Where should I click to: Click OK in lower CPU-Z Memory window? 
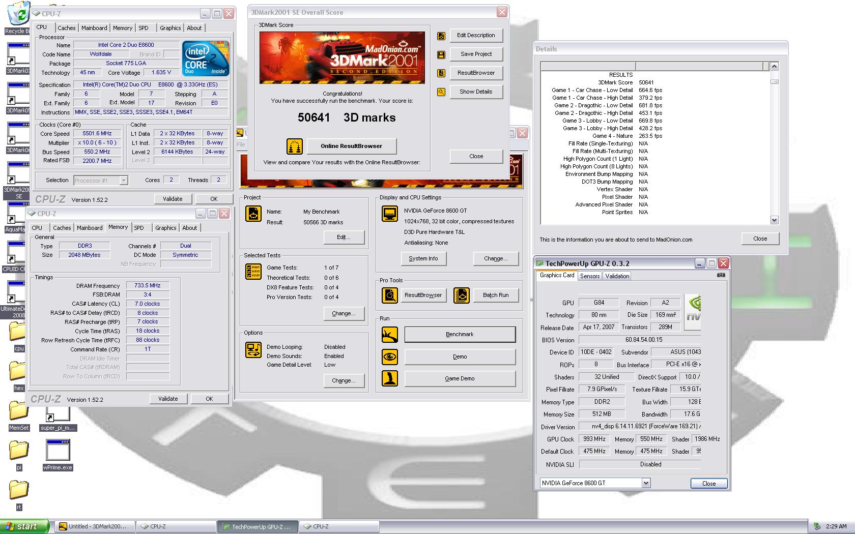tap(209, 399)
